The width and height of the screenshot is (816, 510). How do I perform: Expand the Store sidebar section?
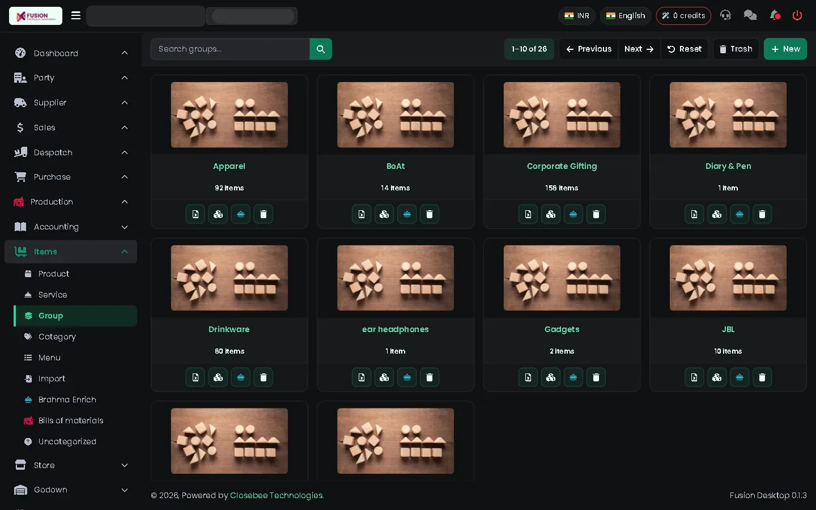pyautogui.click(x=71, y=465)
